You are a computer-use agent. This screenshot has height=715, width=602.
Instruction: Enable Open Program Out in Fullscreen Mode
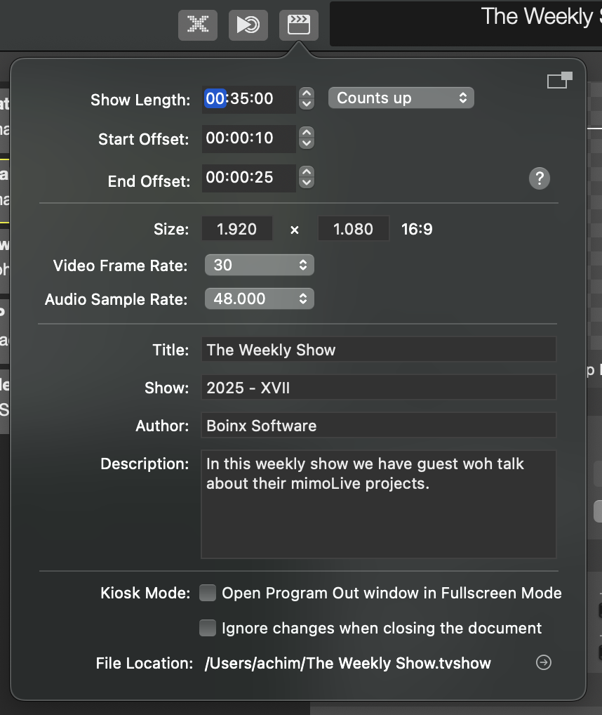point(208,593)
